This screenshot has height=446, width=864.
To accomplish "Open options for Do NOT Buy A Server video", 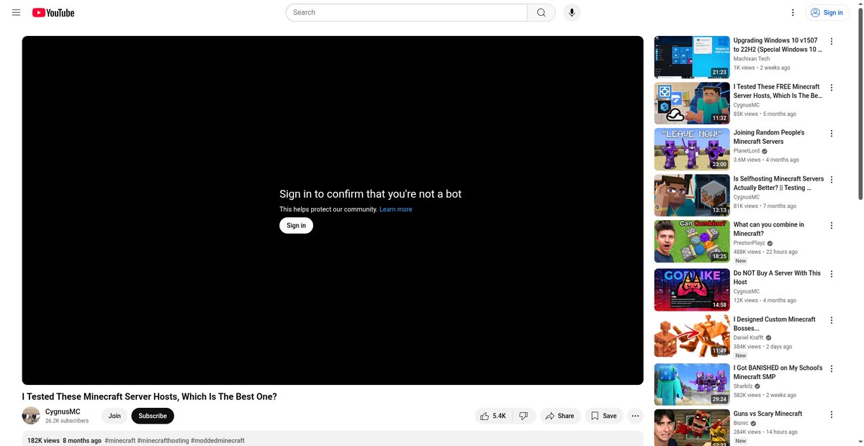I will (x=832, y=274).
